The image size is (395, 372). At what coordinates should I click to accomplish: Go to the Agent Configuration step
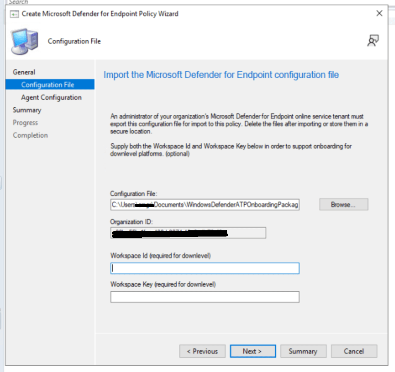click(x=51, y=97)
